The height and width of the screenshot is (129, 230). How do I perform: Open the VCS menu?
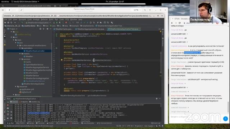tap(67, 19)
